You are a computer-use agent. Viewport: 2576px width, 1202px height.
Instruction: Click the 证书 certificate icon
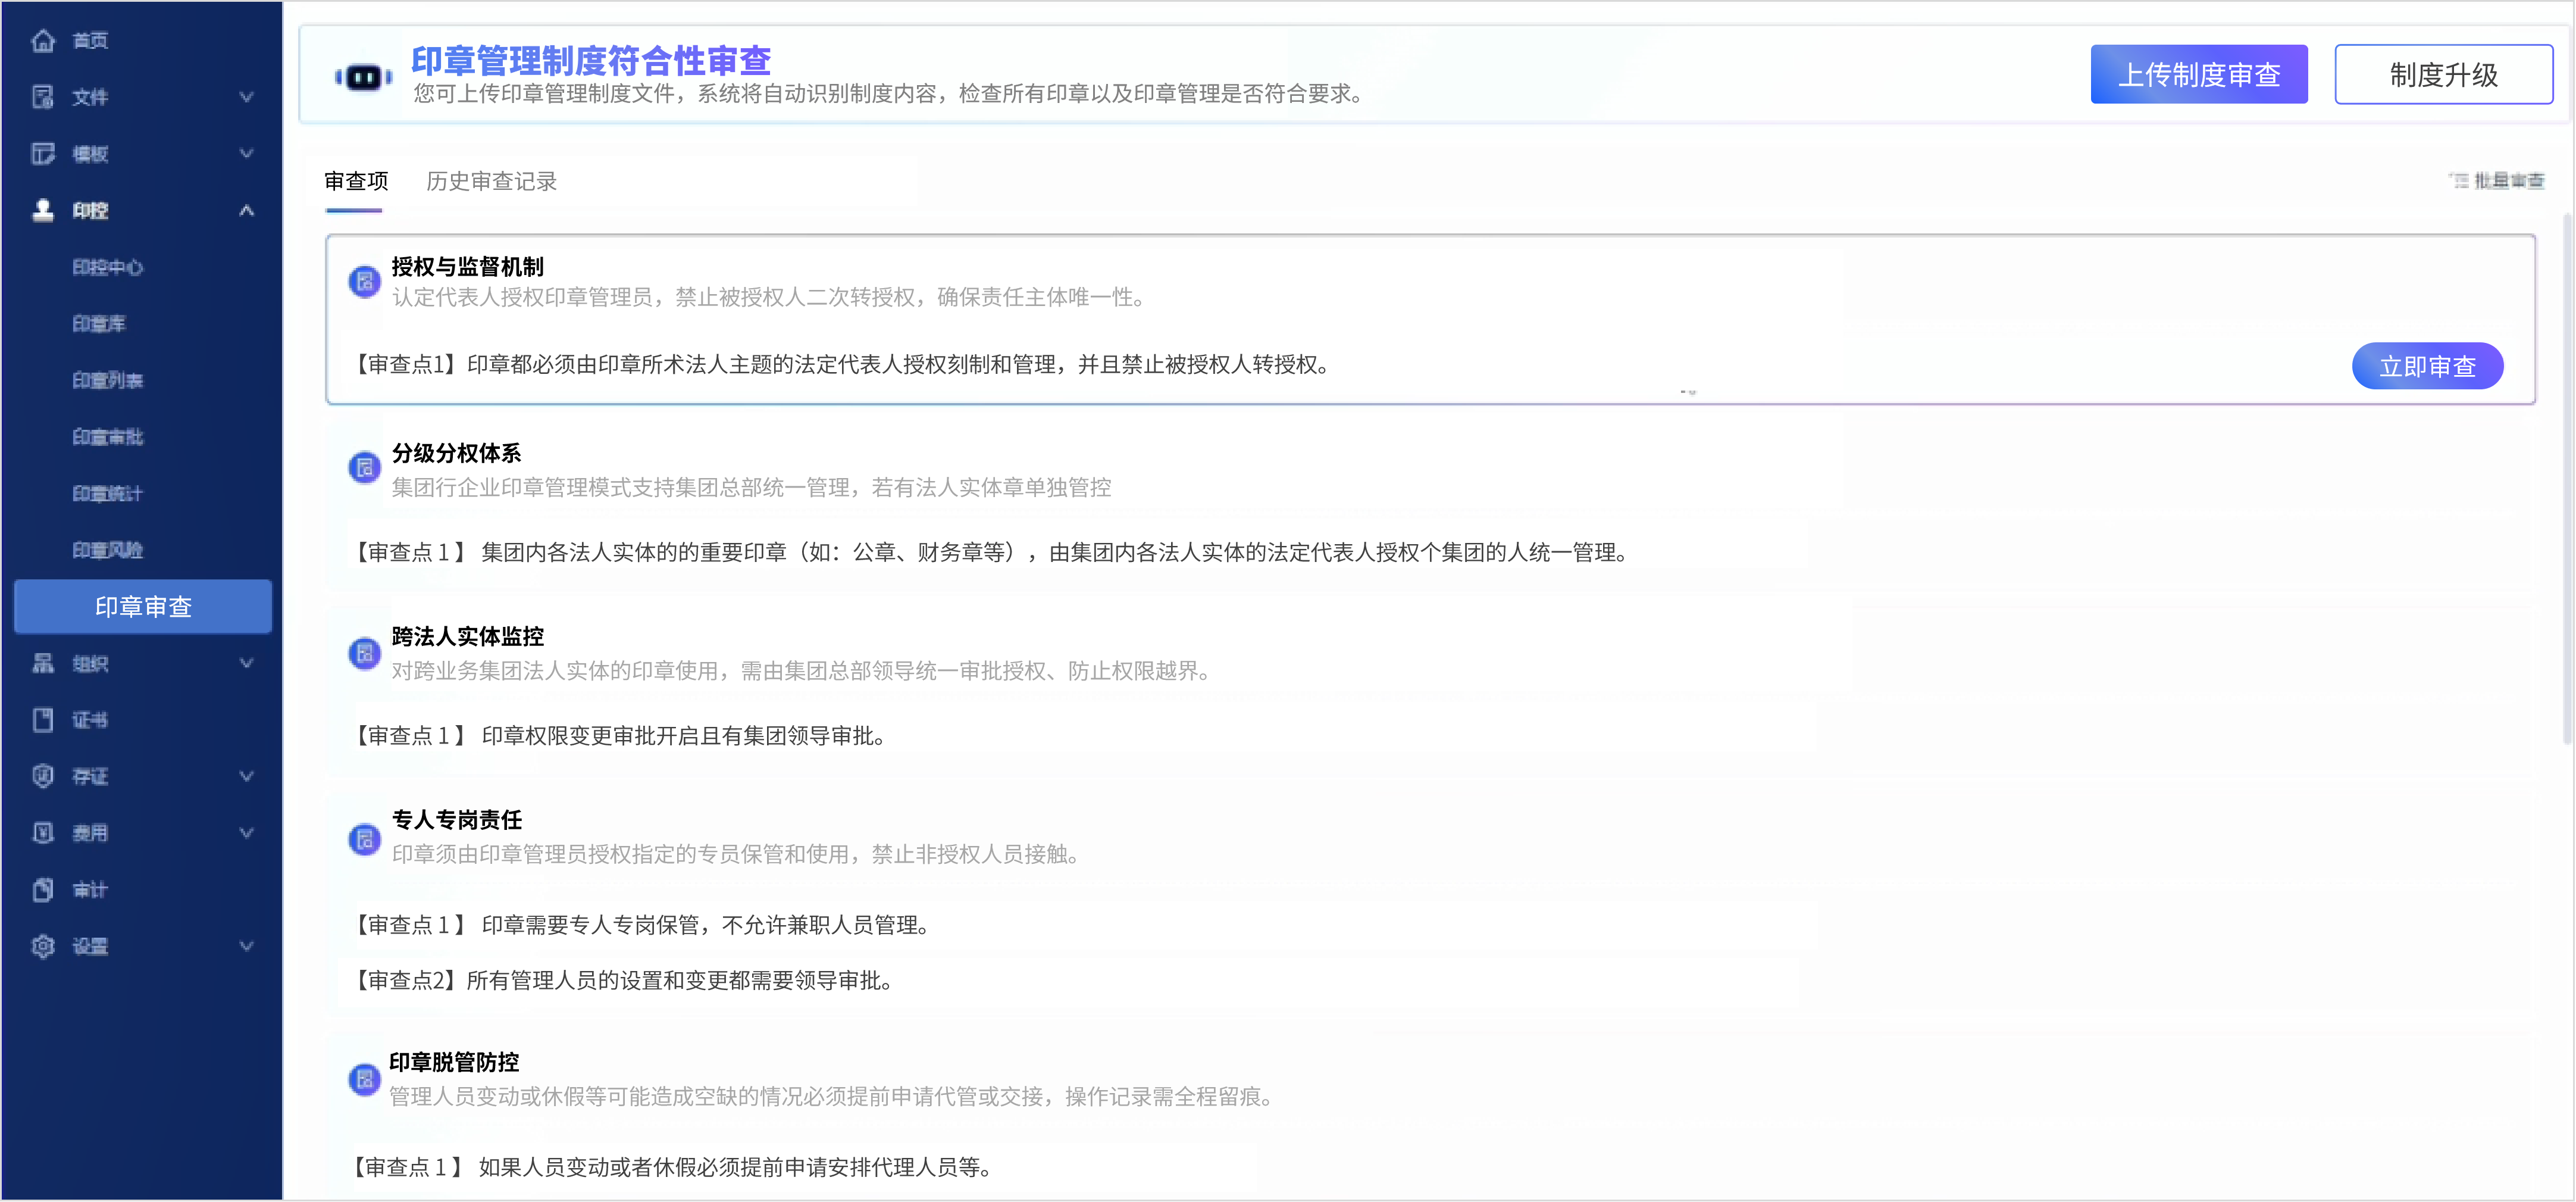click(x=43, y=720)
